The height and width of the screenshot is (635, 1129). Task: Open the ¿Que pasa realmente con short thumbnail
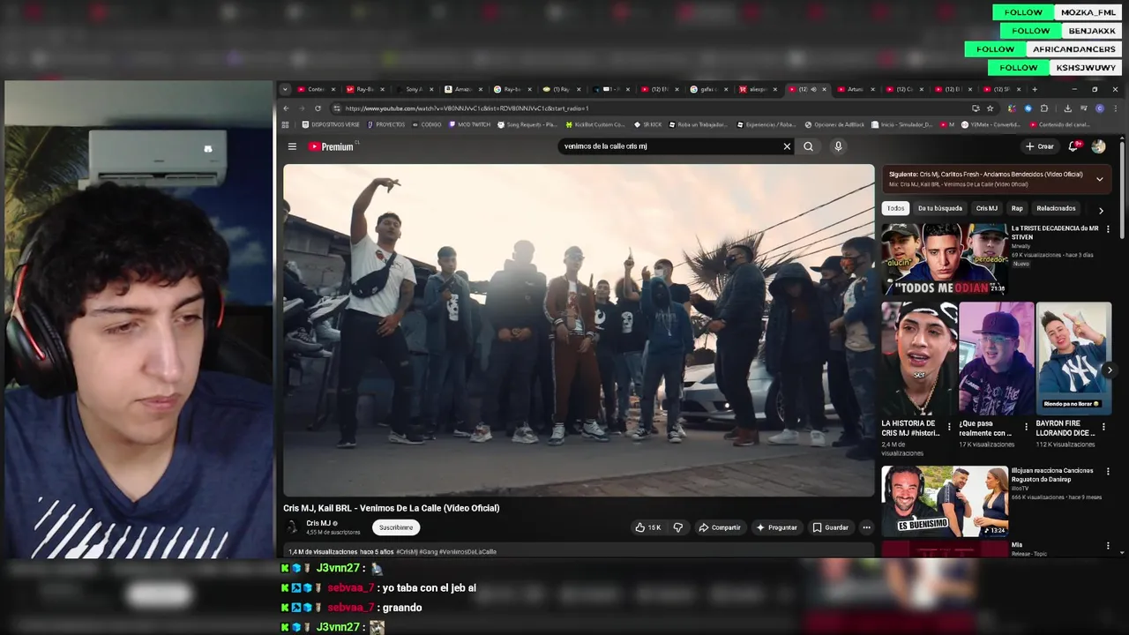(x=997, y=358)
